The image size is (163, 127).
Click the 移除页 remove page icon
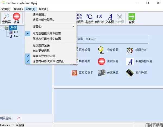[x=120, y=17]
